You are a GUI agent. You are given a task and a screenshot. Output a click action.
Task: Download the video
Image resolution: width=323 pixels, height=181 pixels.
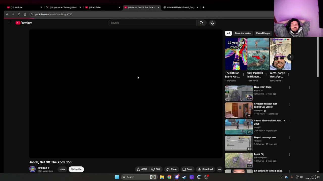pos(205,169)
